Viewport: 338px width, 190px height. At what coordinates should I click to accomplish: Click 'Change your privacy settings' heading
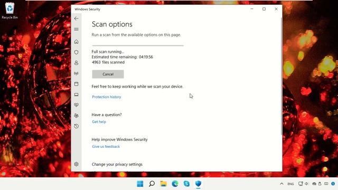pyautogui.click(x=117, y=164)
